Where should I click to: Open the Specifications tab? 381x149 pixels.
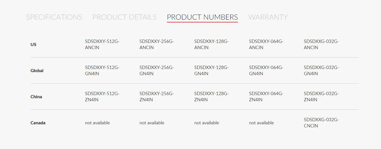(x=54, y=17)
